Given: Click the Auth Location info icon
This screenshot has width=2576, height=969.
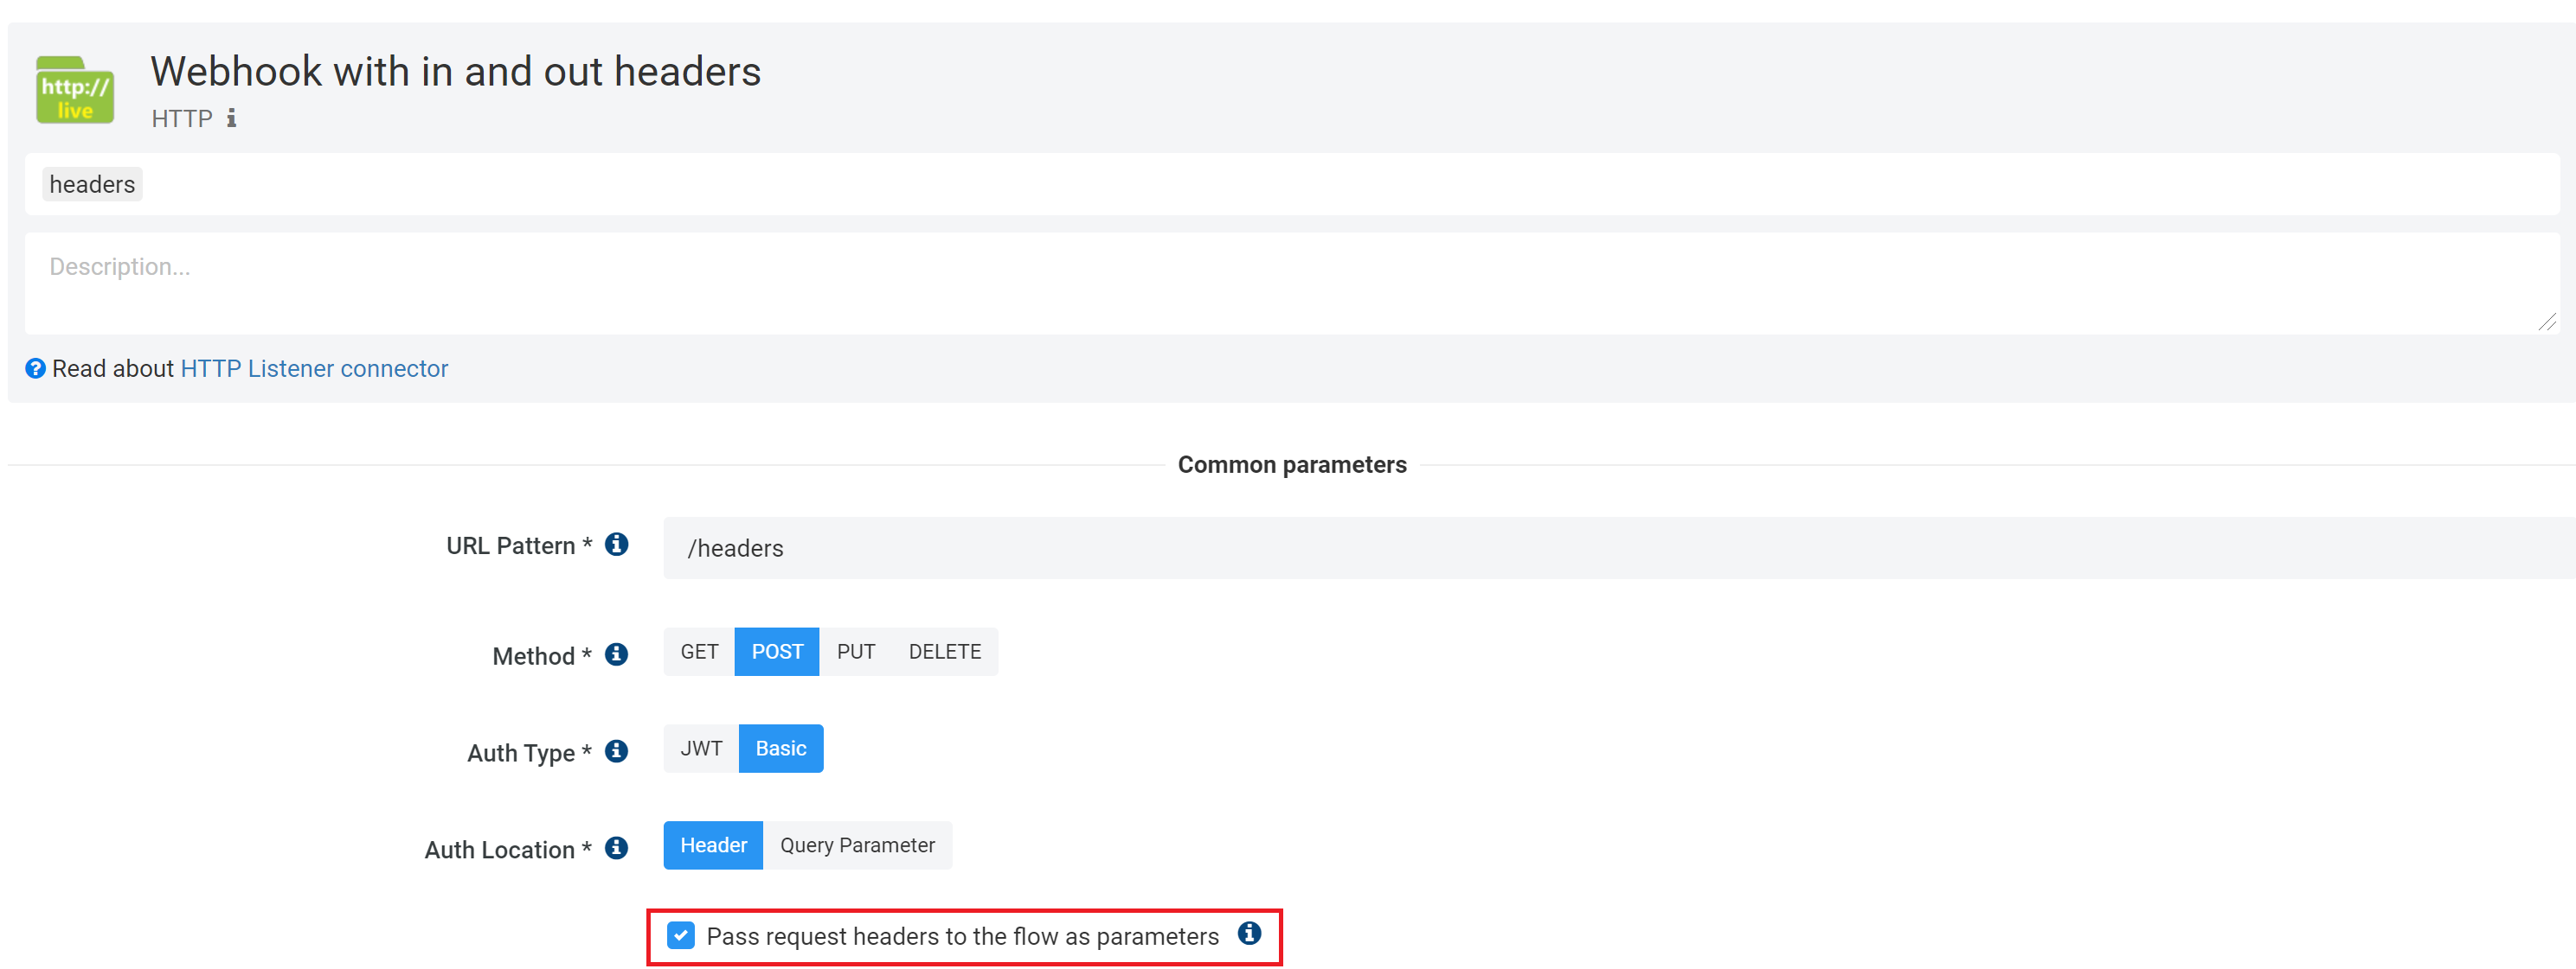Looking at the screenshot, I should tap(617, 848).
